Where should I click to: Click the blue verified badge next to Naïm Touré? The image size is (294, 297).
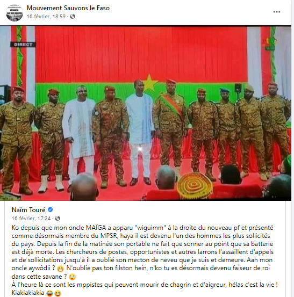pos(50,209)
